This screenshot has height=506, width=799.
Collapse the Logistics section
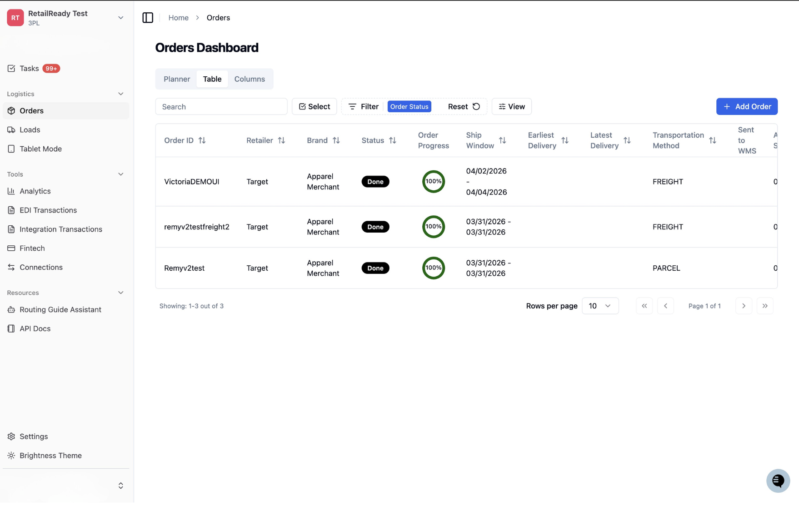coord(120,94)
